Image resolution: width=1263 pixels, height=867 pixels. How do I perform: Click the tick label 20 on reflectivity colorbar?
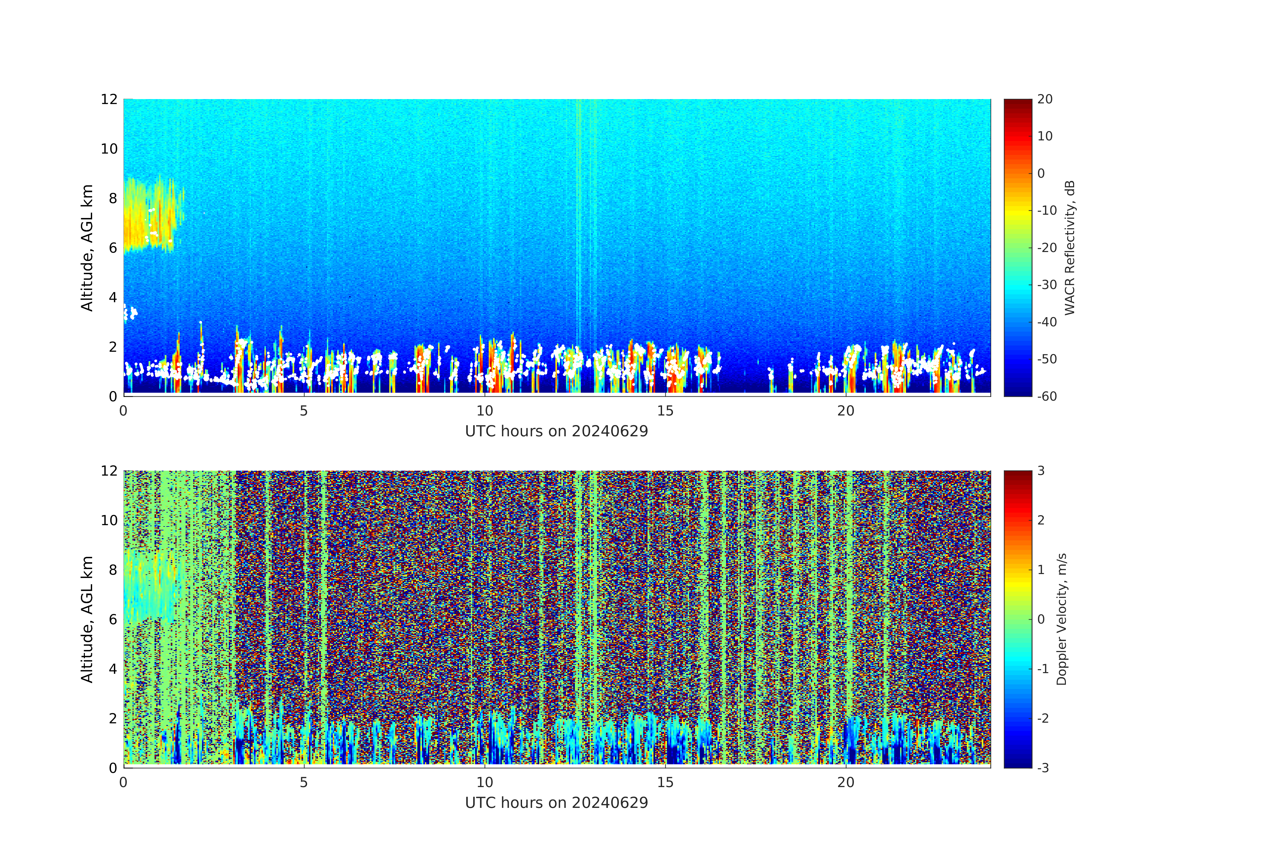[x=1044, y=99]
